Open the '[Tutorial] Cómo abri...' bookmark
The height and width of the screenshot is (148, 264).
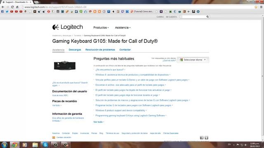[142, 12]
